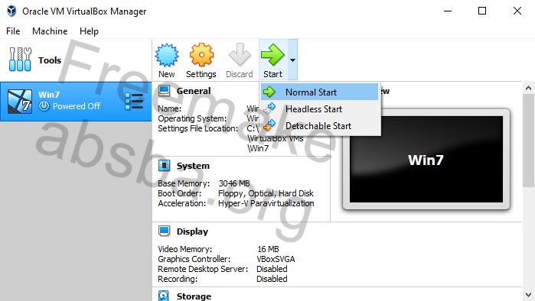Minimize the VirtualBox Manager window

tap(448, 11)
